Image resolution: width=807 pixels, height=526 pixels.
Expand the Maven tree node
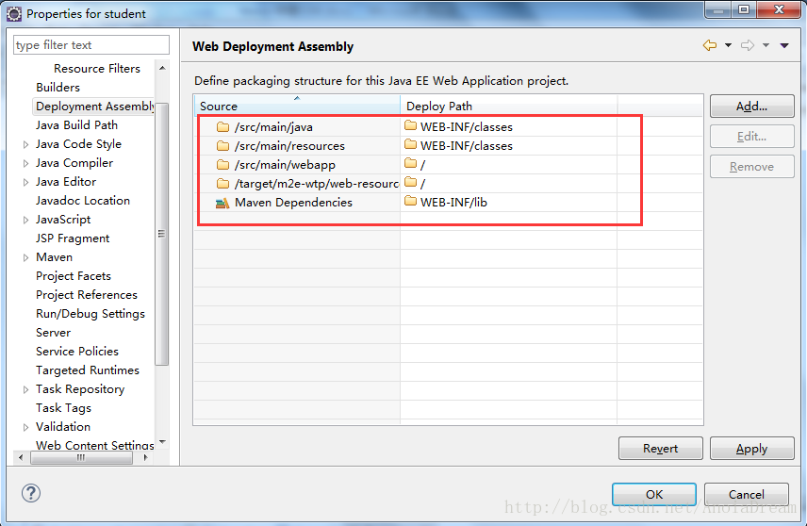tap(25, 258)
